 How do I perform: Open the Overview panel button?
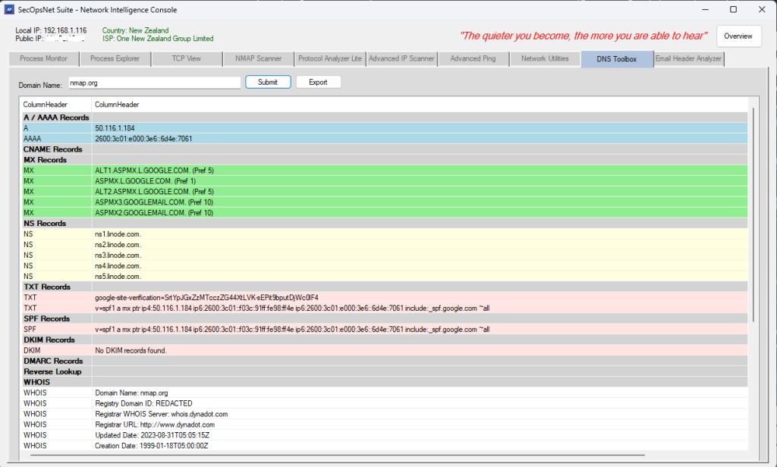[738, 36]
